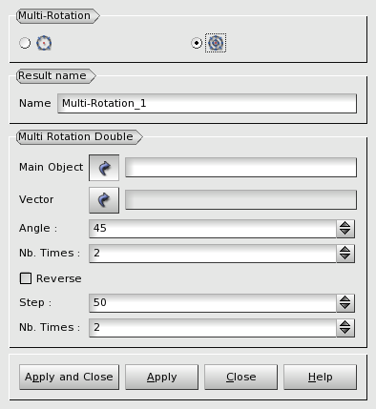
Task: Click the Close button
Action: [x=240, y=377]
